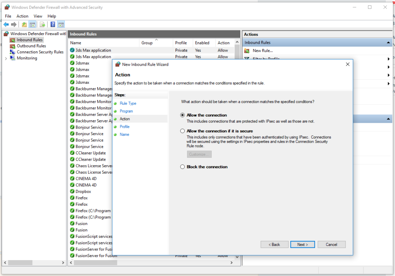Open Help via blue question mark icon
This screenshot has width=395, height=276.
(x=52, y=24)
